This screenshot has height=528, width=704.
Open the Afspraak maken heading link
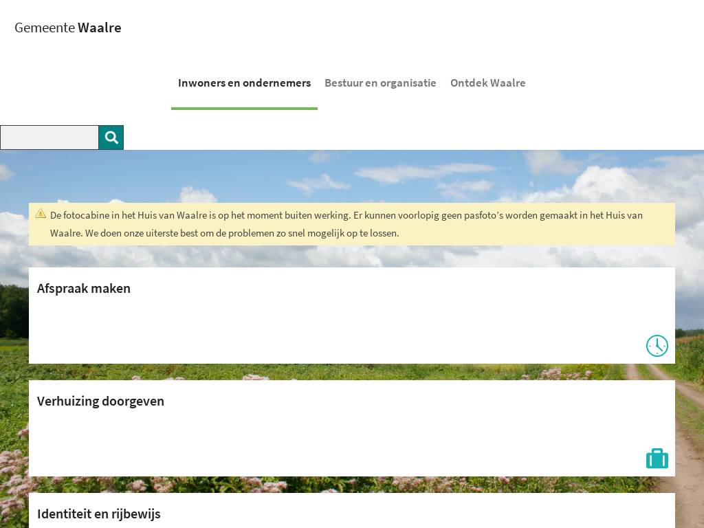coord(84,289)
